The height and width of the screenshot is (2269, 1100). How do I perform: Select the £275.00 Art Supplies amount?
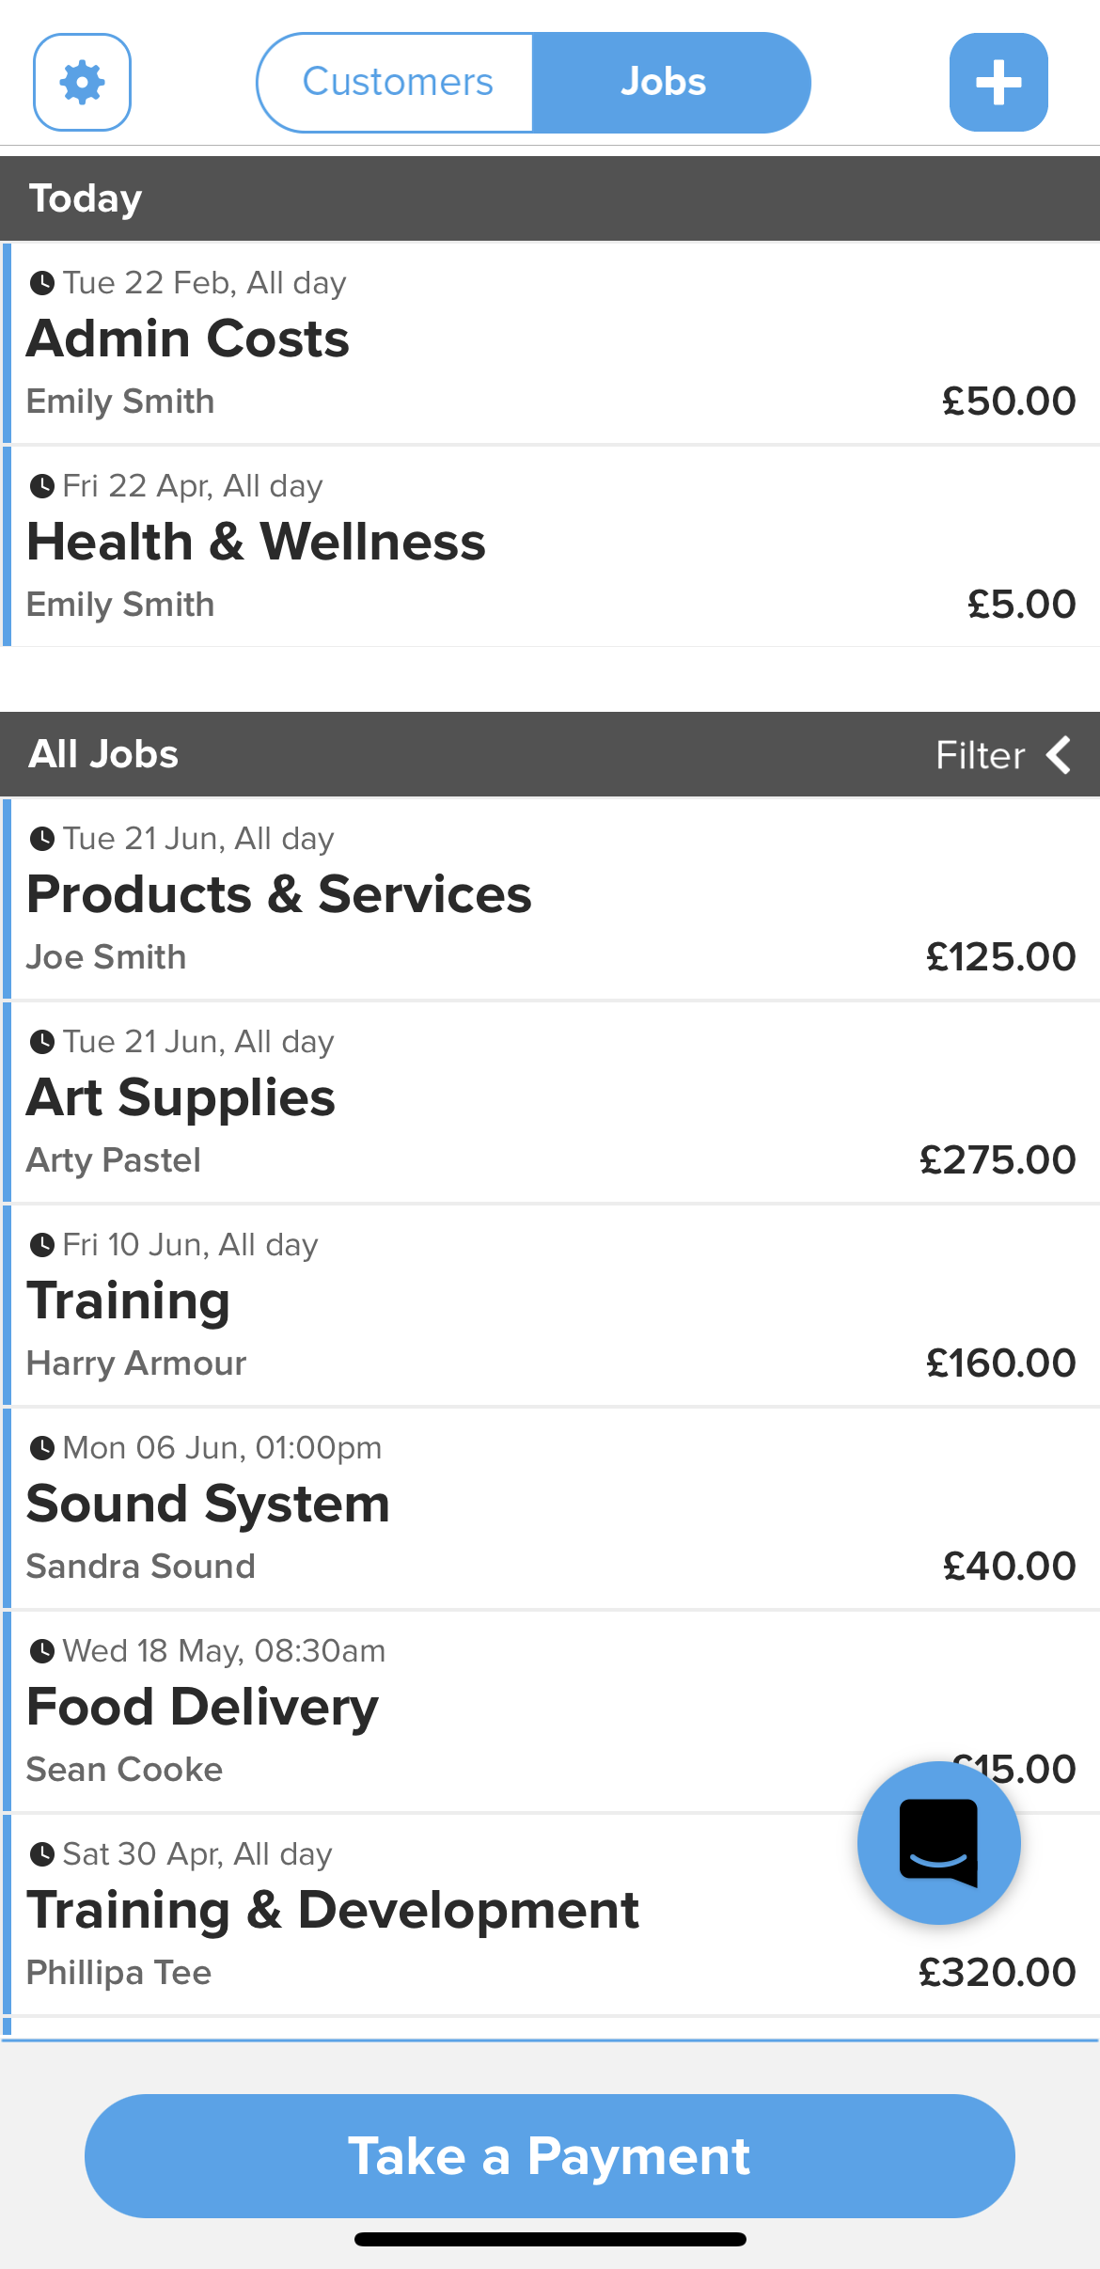click(997, 1160)
